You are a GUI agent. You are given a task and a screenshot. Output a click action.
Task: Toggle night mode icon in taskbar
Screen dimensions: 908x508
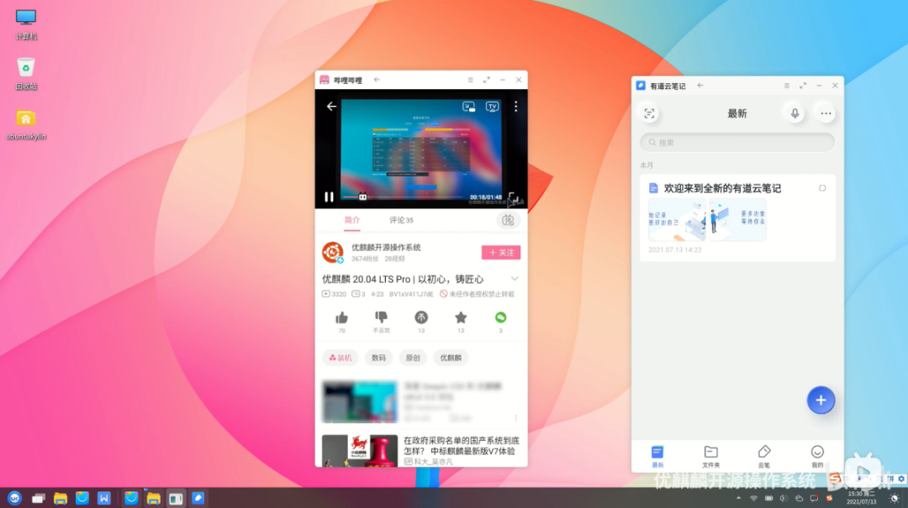[x=894, y=498]
